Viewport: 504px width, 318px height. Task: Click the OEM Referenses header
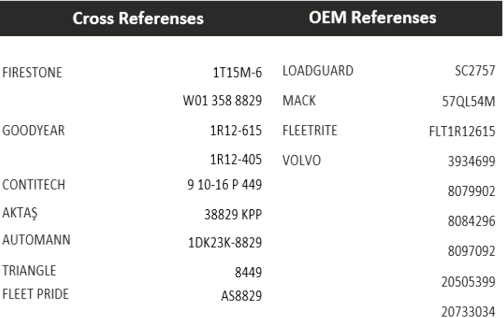tap(372, 17)
